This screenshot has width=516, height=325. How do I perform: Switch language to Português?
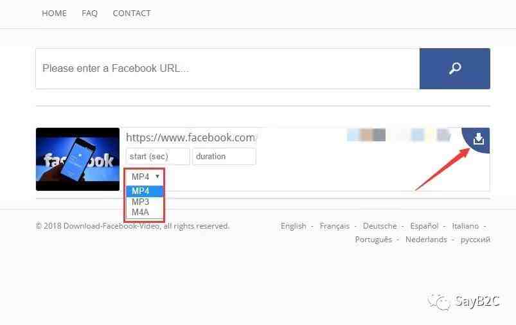point(373,240)
